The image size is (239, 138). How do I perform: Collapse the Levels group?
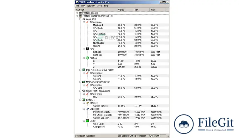tap(84, 121)
